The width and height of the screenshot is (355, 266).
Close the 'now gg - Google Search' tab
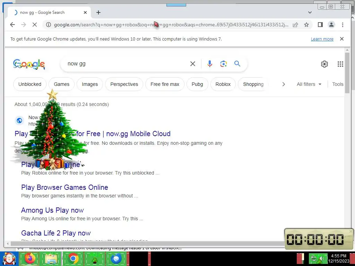pos(85,12)
